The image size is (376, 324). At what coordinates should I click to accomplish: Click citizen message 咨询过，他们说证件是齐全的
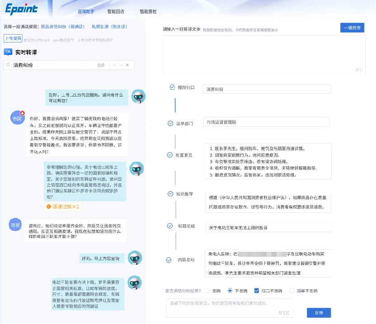[75, 231]
